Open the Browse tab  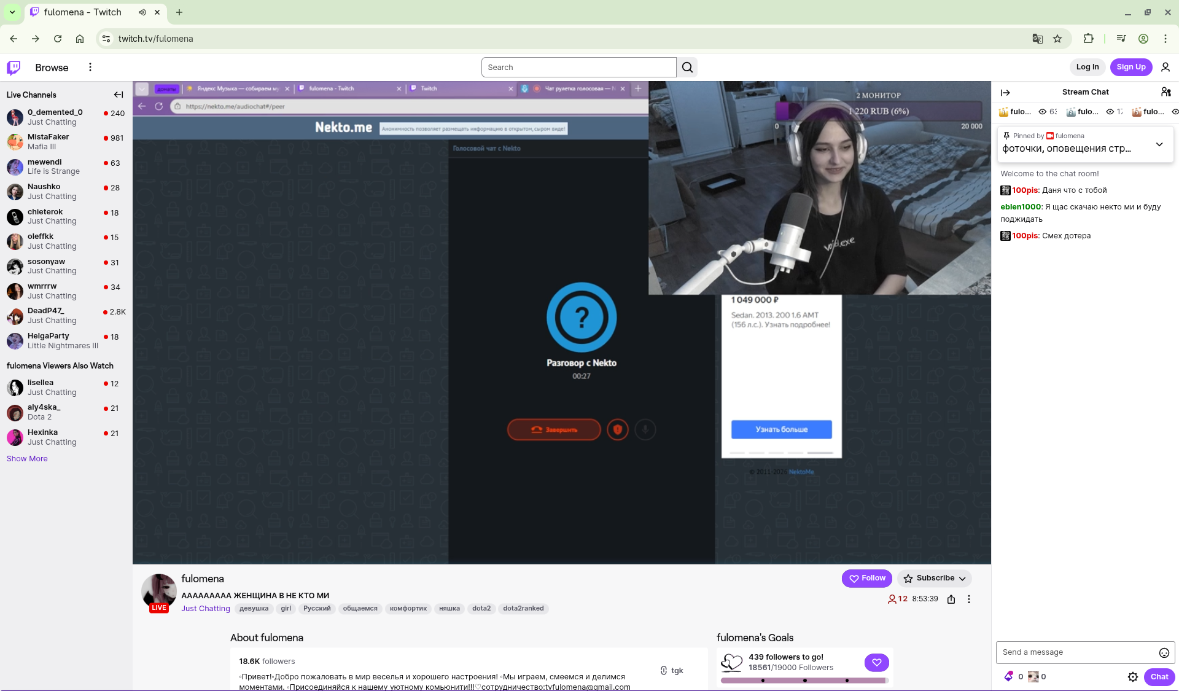pyautogui.click(x=52, y=68)
